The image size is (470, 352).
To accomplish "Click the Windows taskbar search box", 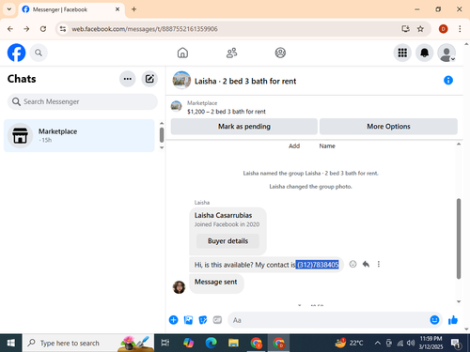I will tap(88, 343).
